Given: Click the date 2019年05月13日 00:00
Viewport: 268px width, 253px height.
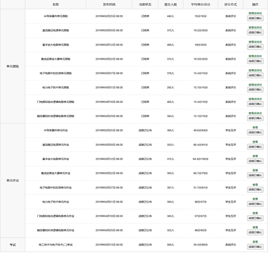Looking at the screenshot, I should tap(109, 244).
